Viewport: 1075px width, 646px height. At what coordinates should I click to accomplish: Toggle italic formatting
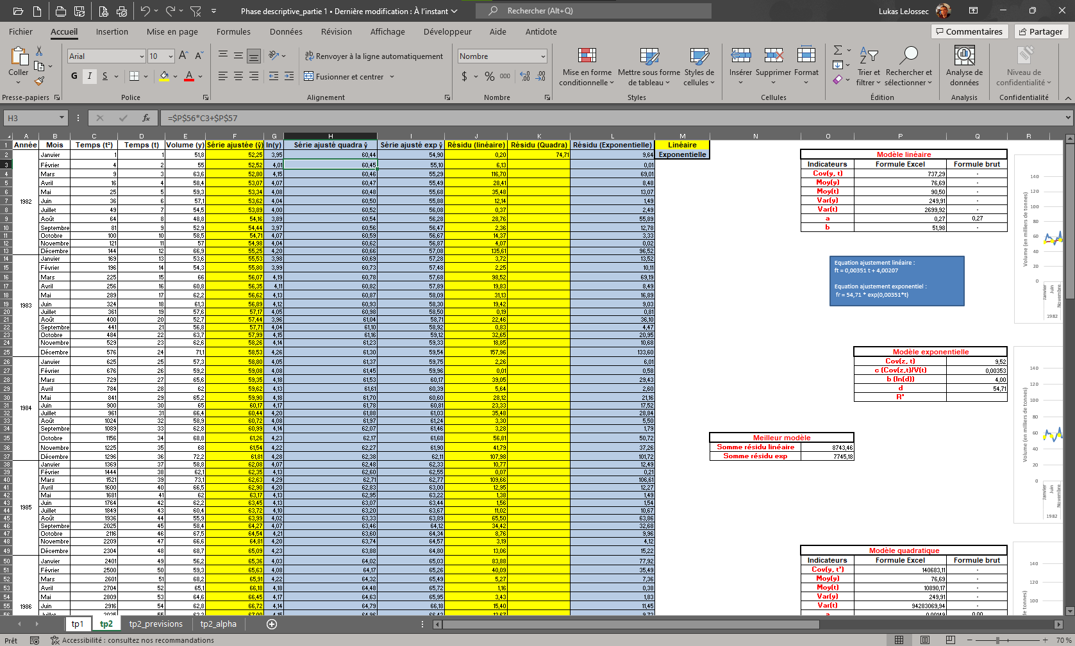pyautogui.click(x=90, y=76)
